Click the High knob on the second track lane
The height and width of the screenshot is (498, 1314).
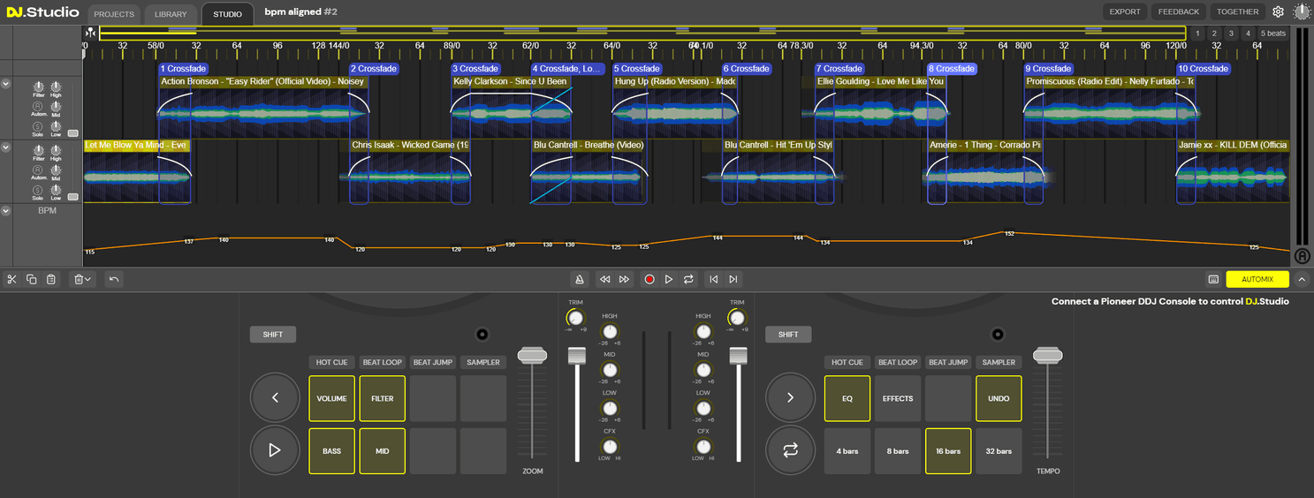pyautogui.click(x=56, y=152)
